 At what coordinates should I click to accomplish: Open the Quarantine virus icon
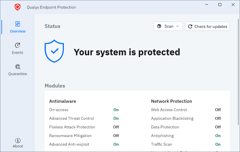click(18, 66)
